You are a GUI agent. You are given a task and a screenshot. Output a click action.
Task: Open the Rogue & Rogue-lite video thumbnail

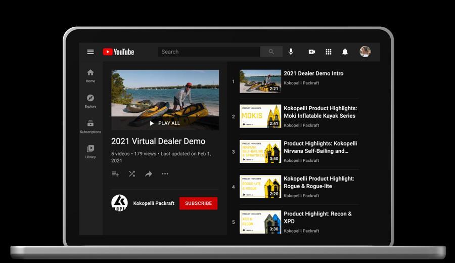260,187
